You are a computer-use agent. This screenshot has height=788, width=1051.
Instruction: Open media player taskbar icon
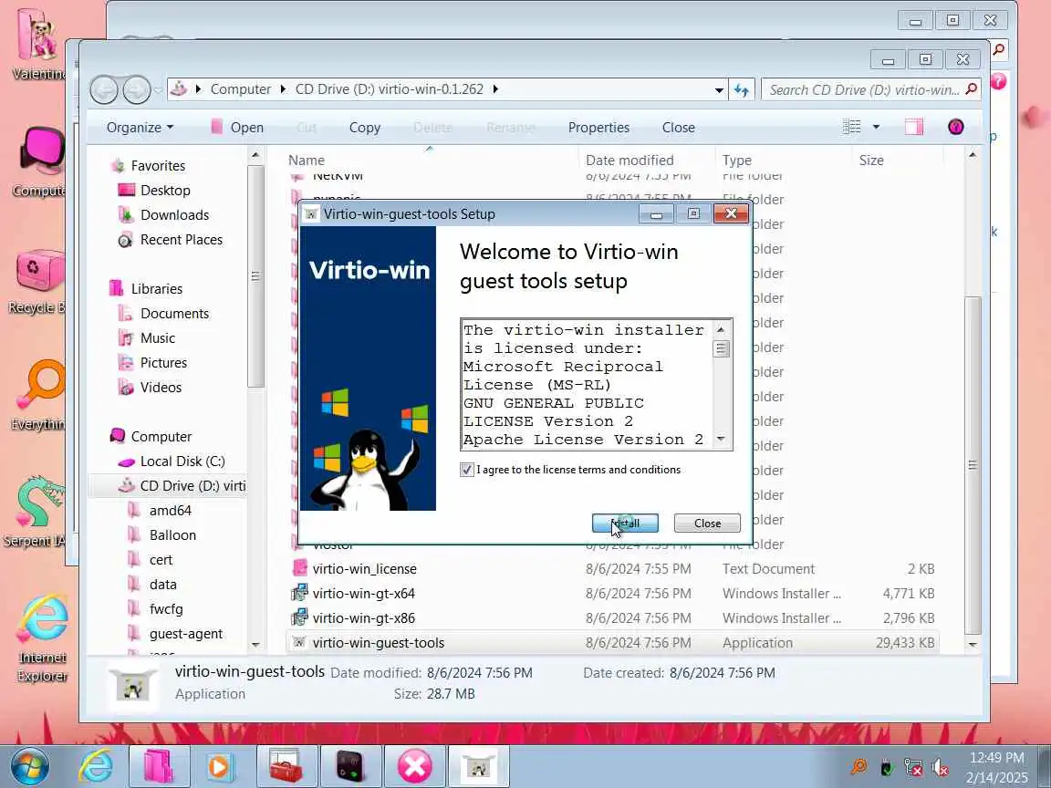pos(220,766)
